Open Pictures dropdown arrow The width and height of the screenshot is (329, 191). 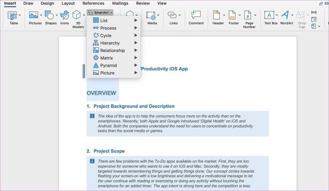tap(41, 15)
